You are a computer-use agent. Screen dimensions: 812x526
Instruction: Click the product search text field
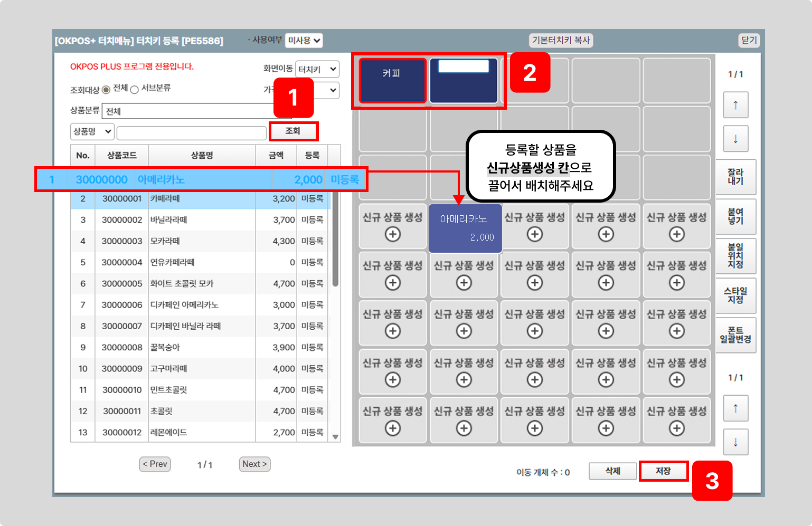(x=191, y=132)
